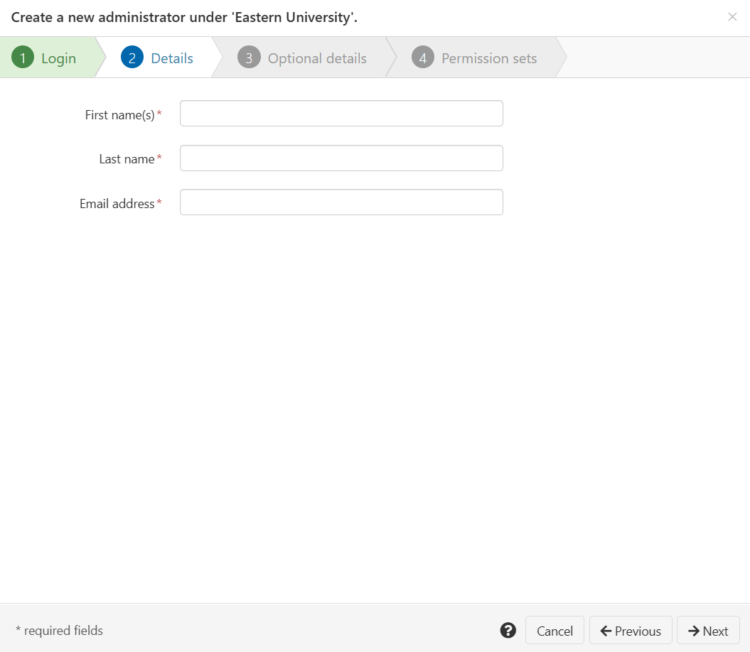
Task: Close the create administrator dialog
Action: [732, 17]
